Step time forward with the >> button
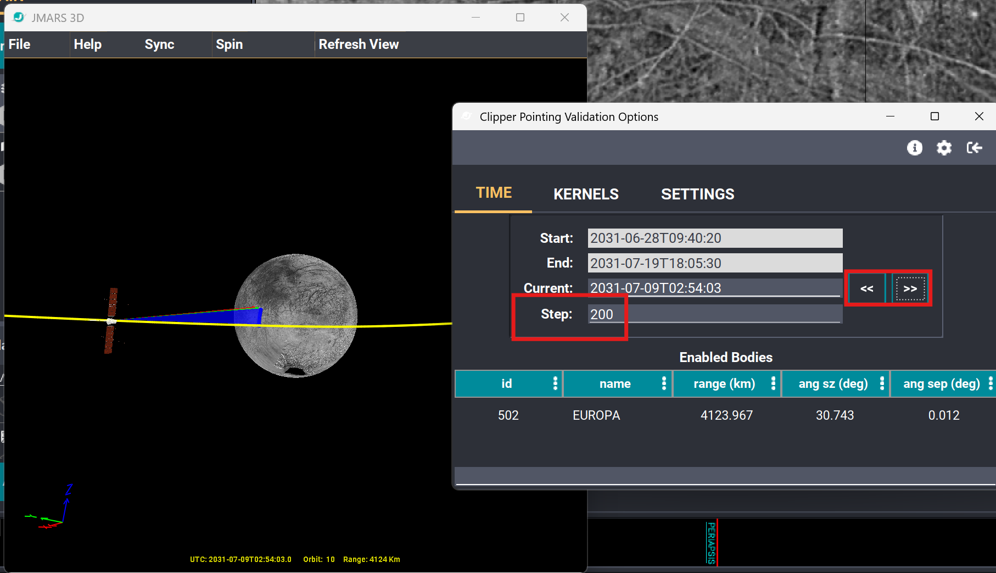The width and height of the screenshot is (996, 573). [x=910, y=288]
